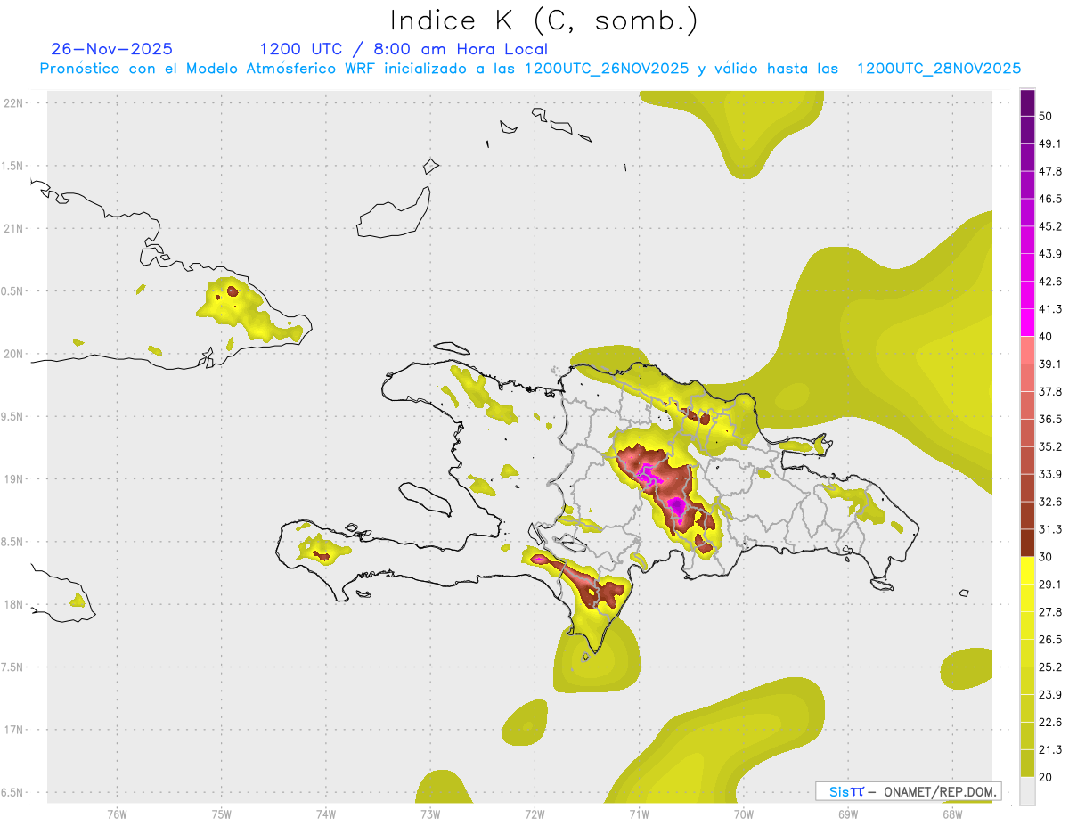Click the "36.5" color scale value
The width and height of the screenshot is (1069, 826).
pyautogui.click(x=1049, y=419)
